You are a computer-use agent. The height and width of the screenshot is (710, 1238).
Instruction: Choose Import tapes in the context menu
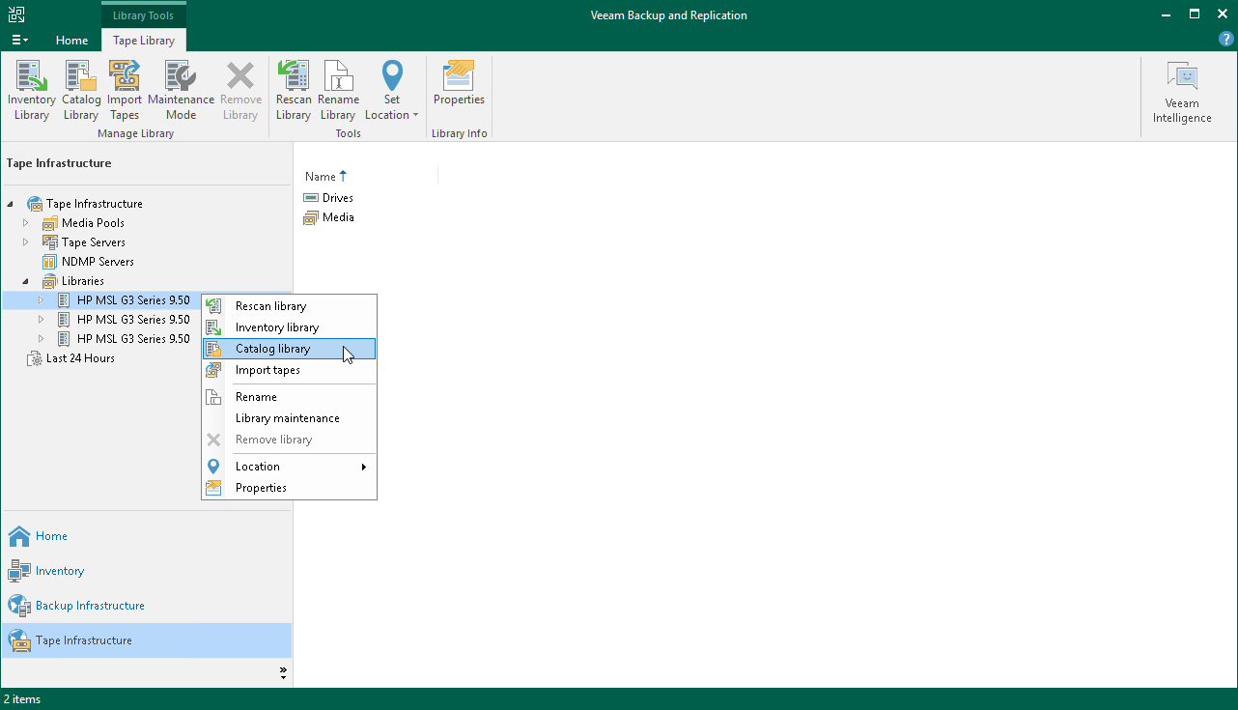coord(289,370)
